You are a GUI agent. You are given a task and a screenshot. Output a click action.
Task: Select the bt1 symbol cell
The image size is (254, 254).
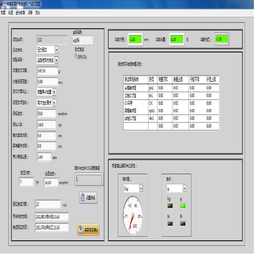tap(153, 96)
